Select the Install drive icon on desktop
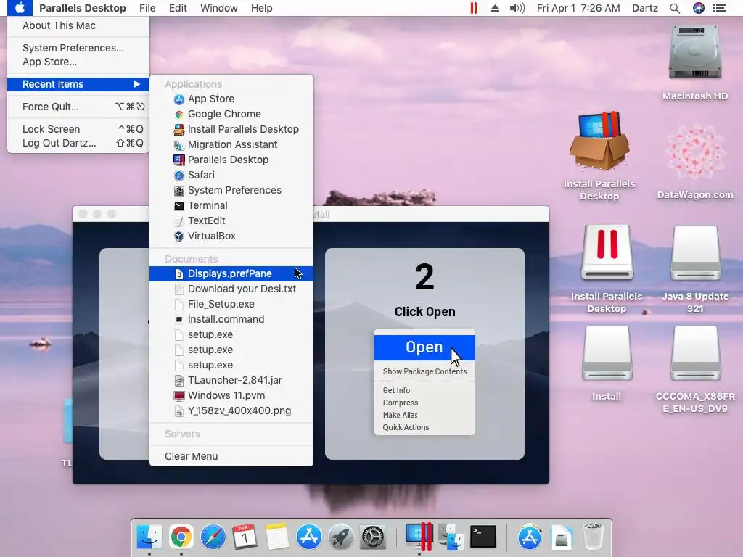Screen dimensions: 743x557 607,353
